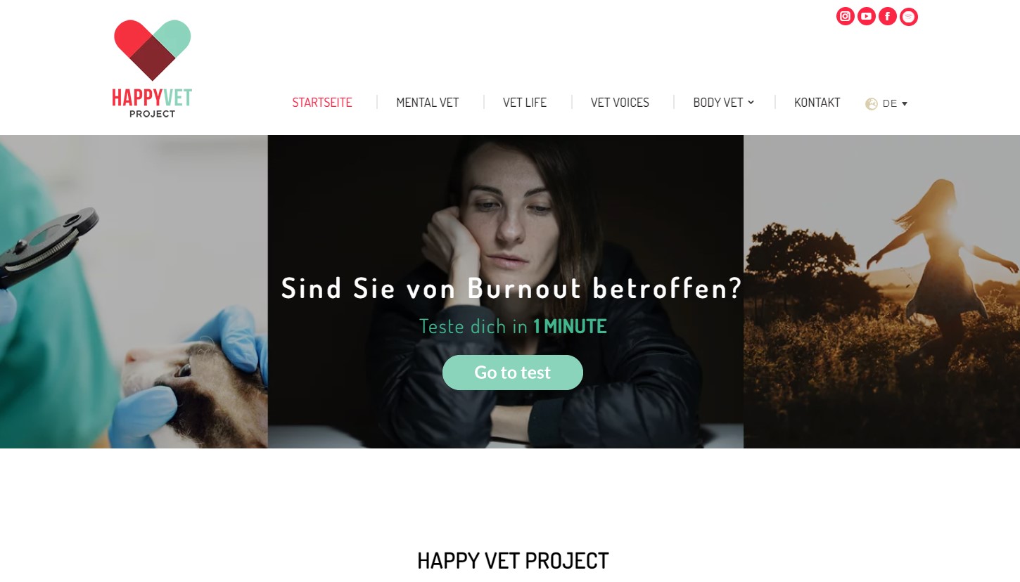Expand the Body Vet submenu chevron
Screen dimensions: 1020x582
[x=751, y=103]
